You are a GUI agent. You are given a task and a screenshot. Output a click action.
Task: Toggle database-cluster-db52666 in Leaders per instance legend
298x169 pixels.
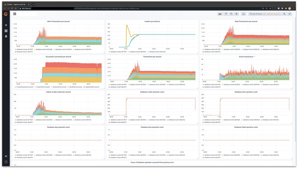click(138, 52)
